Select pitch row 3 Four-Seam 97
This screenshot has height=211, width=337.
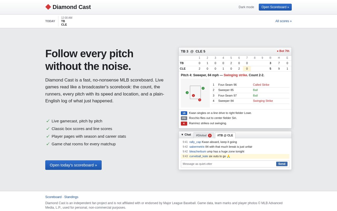pyautogui.click(x=251, y=95)
